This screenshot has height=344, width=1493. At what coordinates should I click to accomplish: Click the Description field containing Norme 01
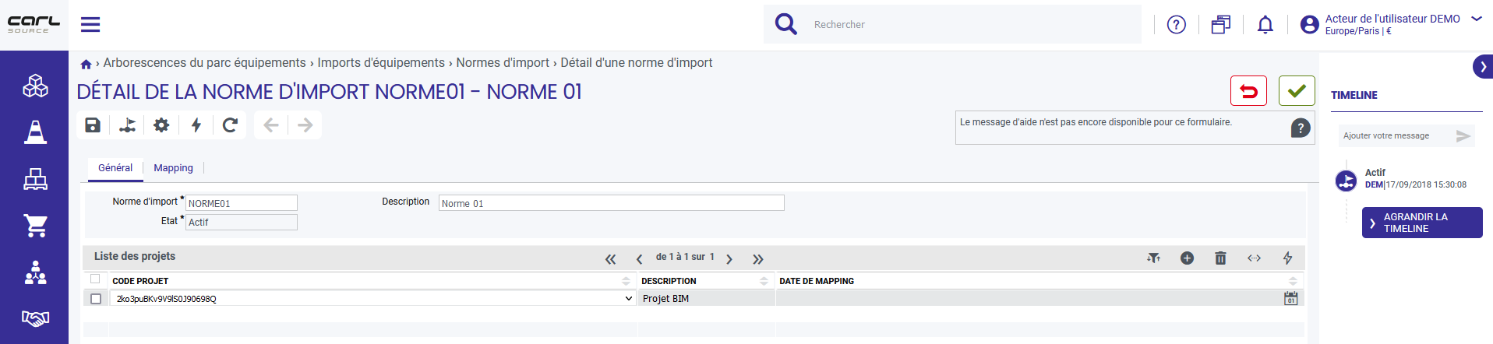click(x=612, y=203)
